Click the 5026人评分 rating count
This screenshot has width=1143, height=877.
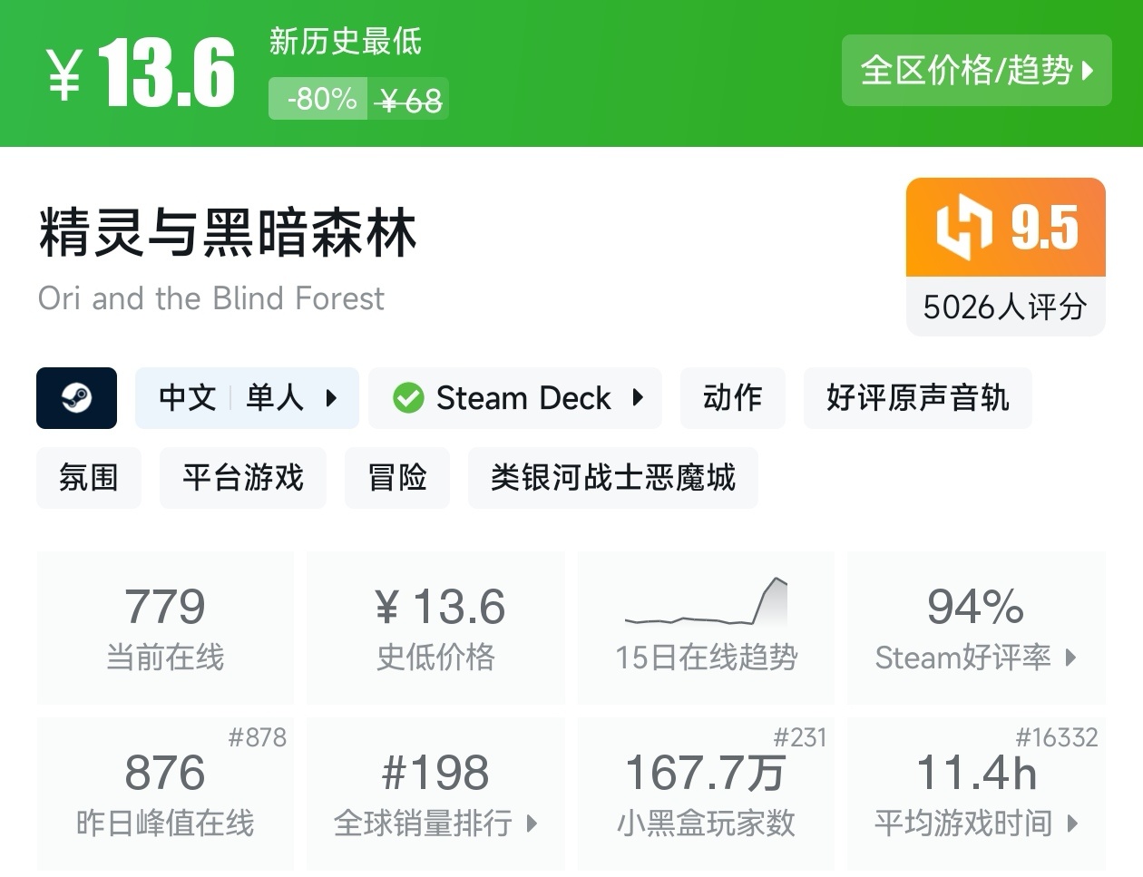pyautogui.click(x=1004, y=307)
